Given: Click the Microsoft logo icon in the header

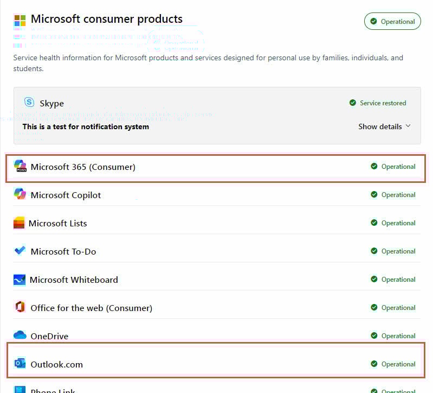Looking at the screenshot, I should coord(20,21).
